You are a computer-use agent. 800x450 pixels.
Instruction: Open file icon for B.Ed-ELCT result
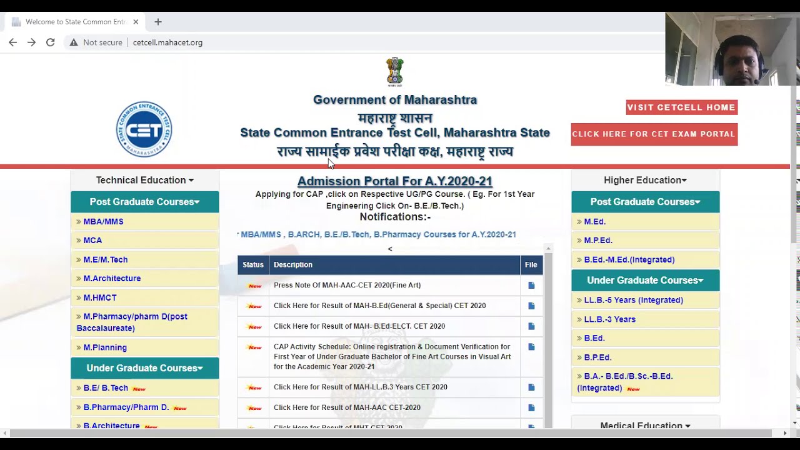click(x=531, y=326)
